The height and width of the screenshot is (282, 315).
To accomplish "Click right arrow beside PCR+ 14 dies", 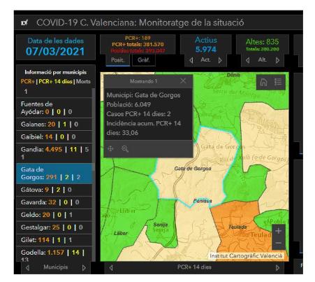I will 277,268.
